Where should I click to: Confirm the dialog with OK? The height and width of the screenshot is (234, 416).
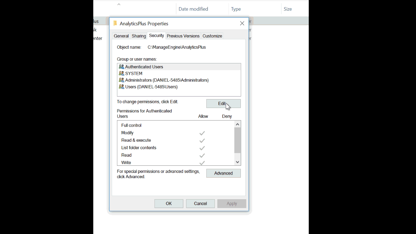click(169, 203)
